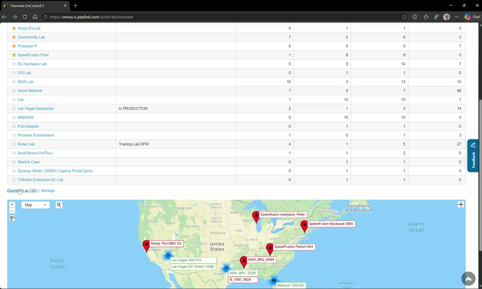Open the Map type dropdown
This screenshot has height=289, width=482.
35,205
